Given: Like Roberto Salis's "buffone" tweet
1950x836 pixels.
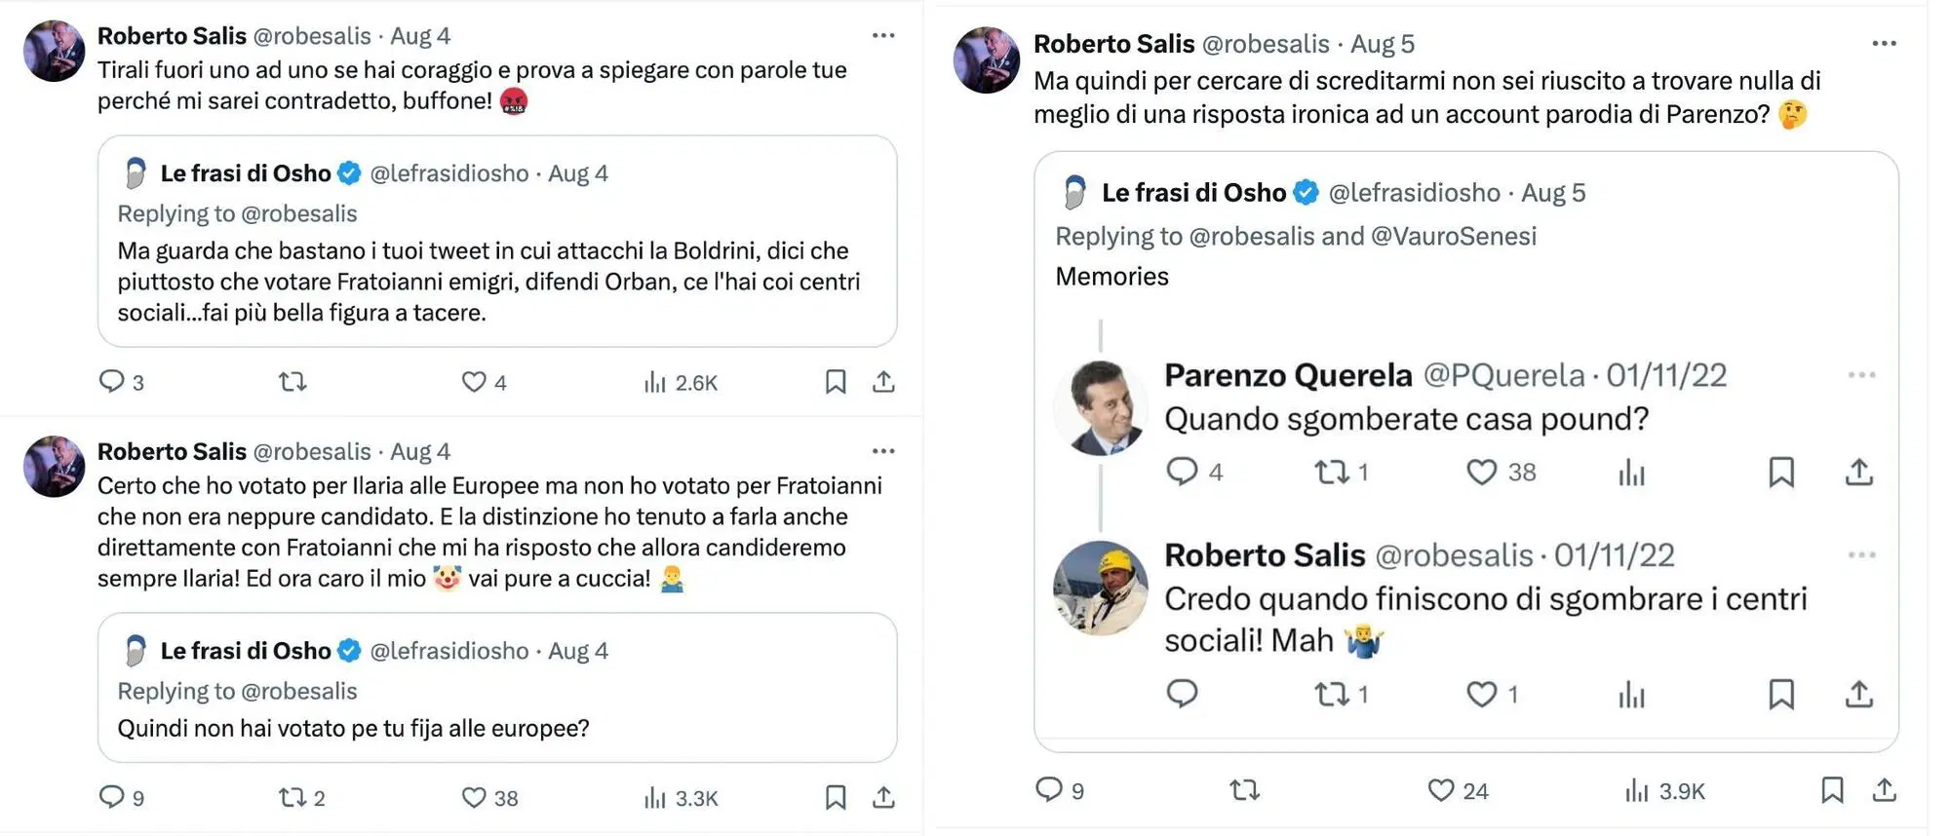Looking at the screenshot, I should click(475, 382).
